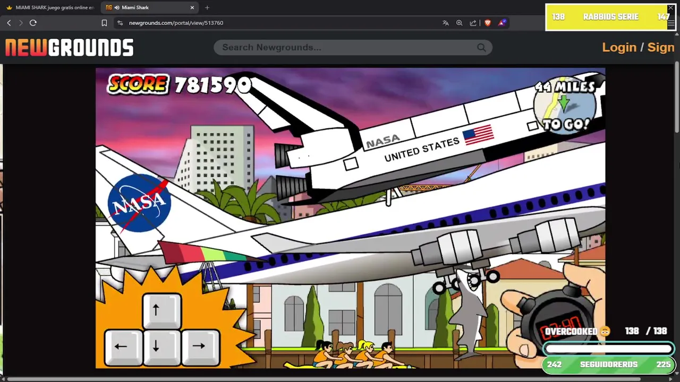Click the Login link
680x382 pixels.
point(619,47)
